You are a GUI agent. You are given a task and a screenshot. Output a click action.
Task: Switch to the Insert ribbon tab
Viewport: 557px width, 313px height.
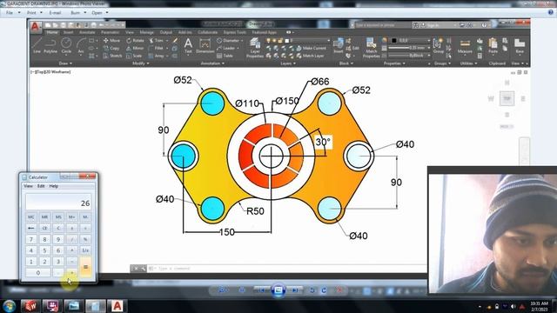click(68, 32)
